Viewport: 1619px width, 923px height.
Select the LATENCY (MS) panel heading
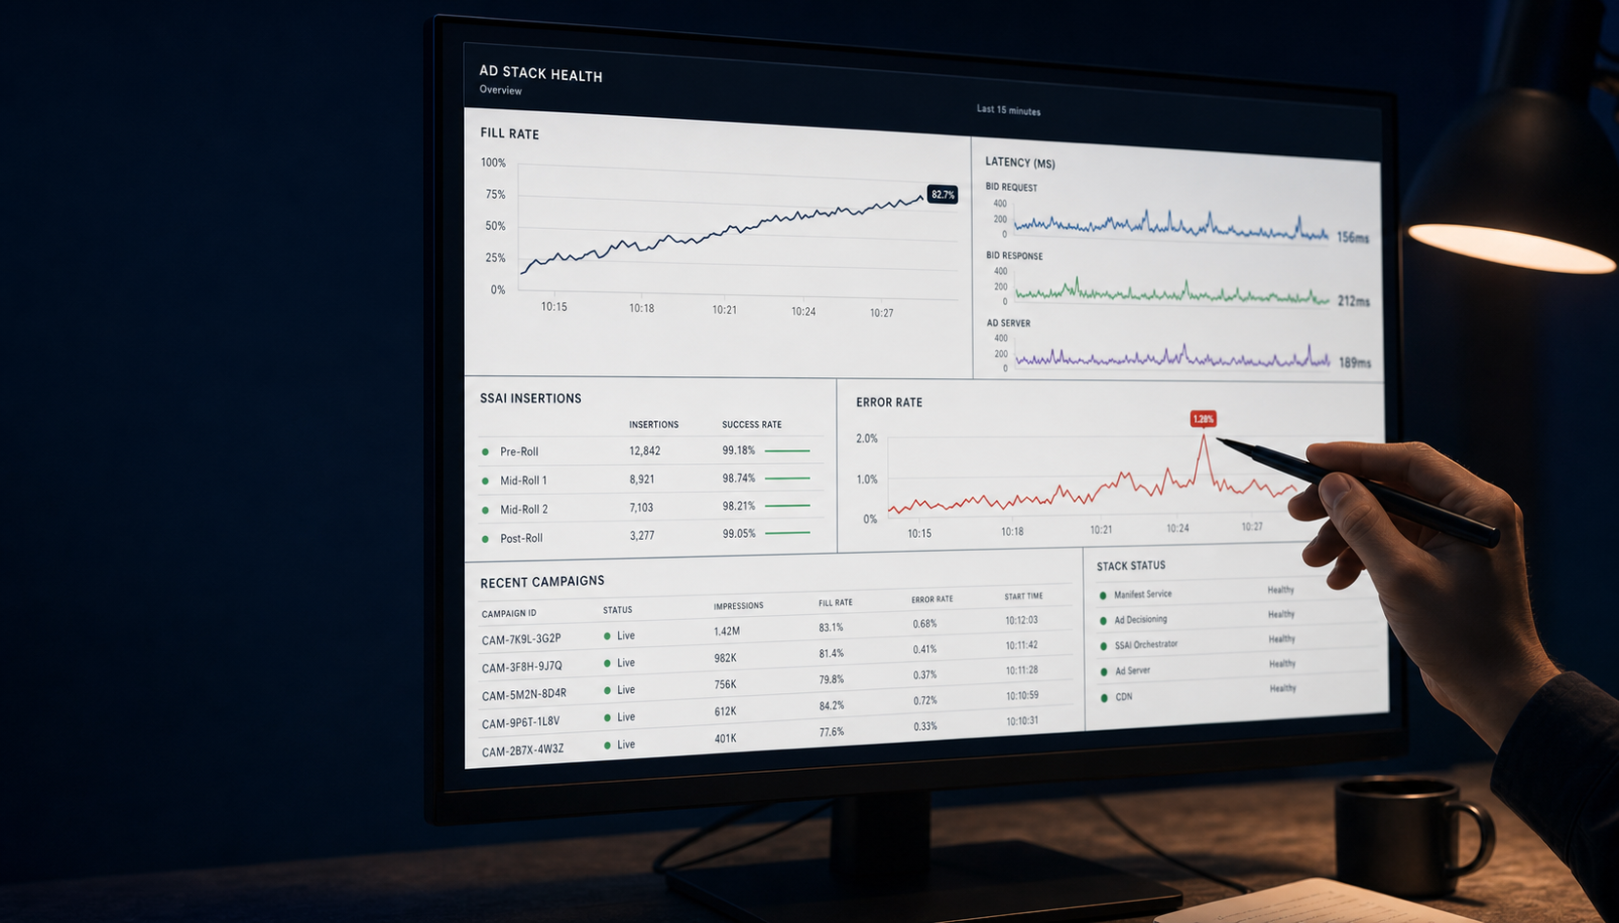1020,162
